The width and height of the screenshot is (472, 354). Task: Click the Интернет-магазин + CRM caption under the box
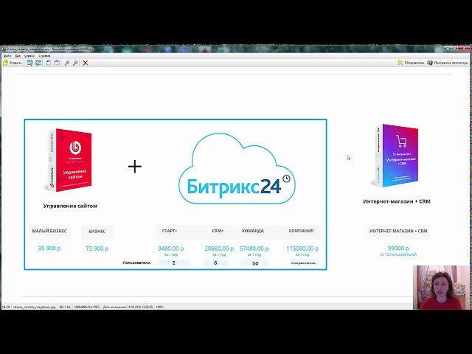click(397, 201)
